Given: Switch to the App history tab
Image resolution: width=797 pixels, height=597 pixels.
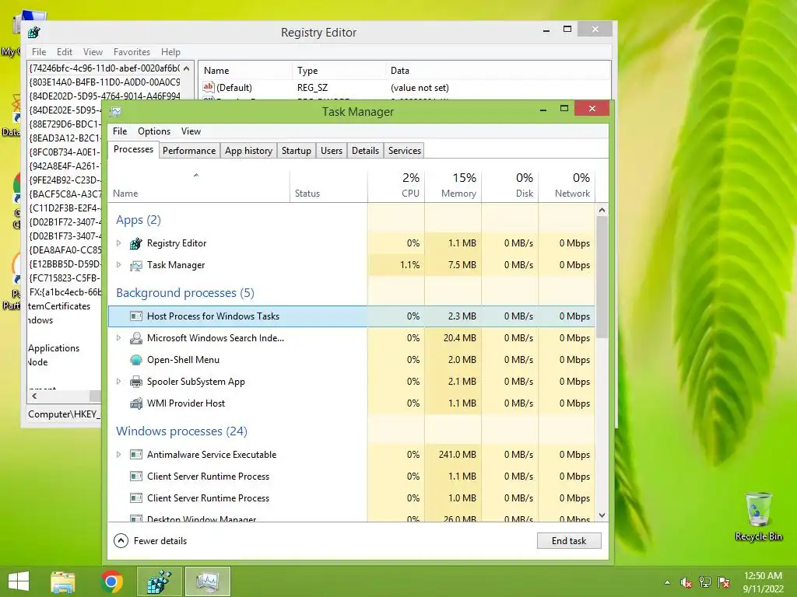Looking at the screenshot, I should click(x=248, y=151).
